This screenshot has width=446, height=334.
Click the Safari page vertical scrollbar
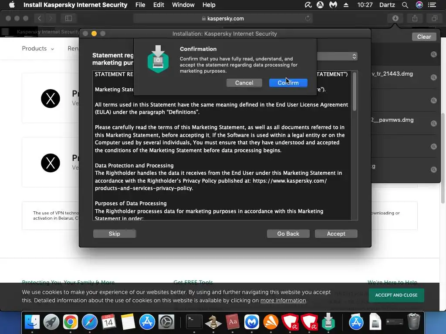443,158
